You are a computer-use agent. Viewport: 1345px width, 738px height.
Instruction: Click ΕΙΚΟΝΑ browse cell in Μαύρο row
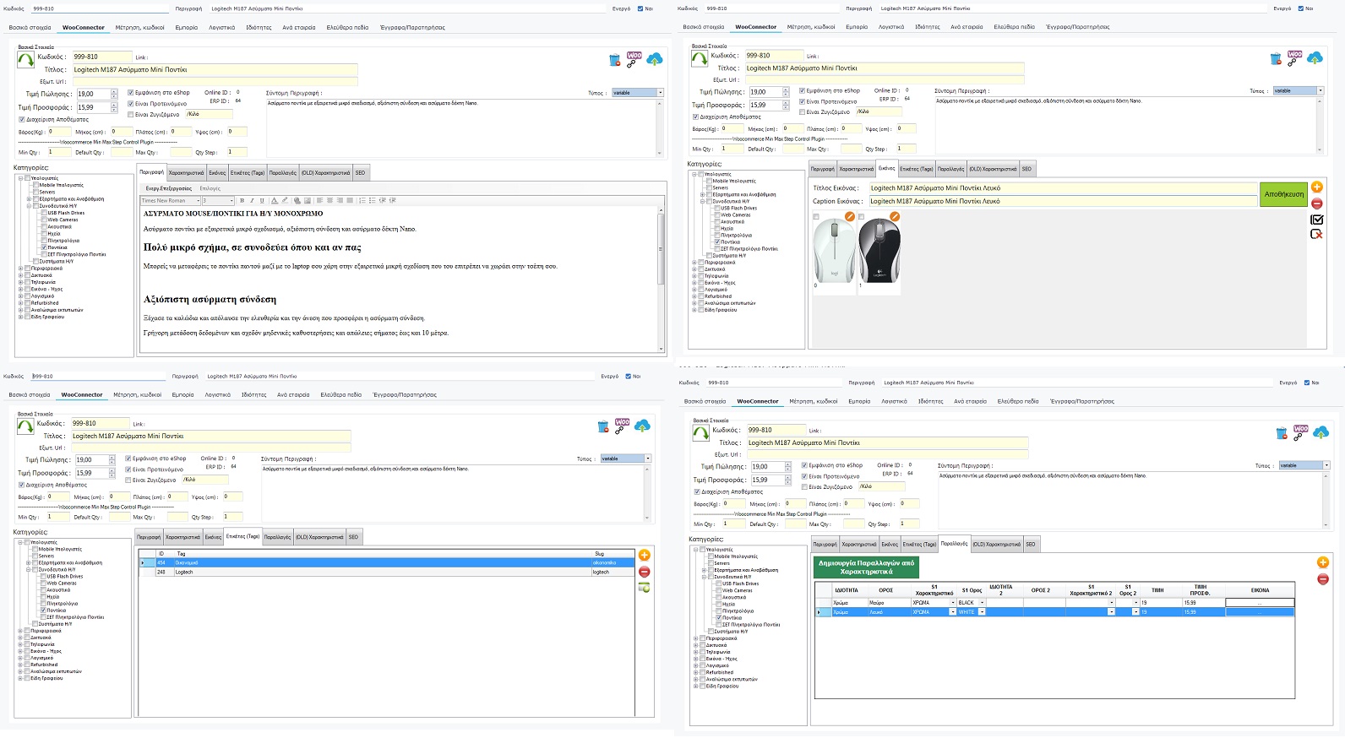pos(1260,603)
